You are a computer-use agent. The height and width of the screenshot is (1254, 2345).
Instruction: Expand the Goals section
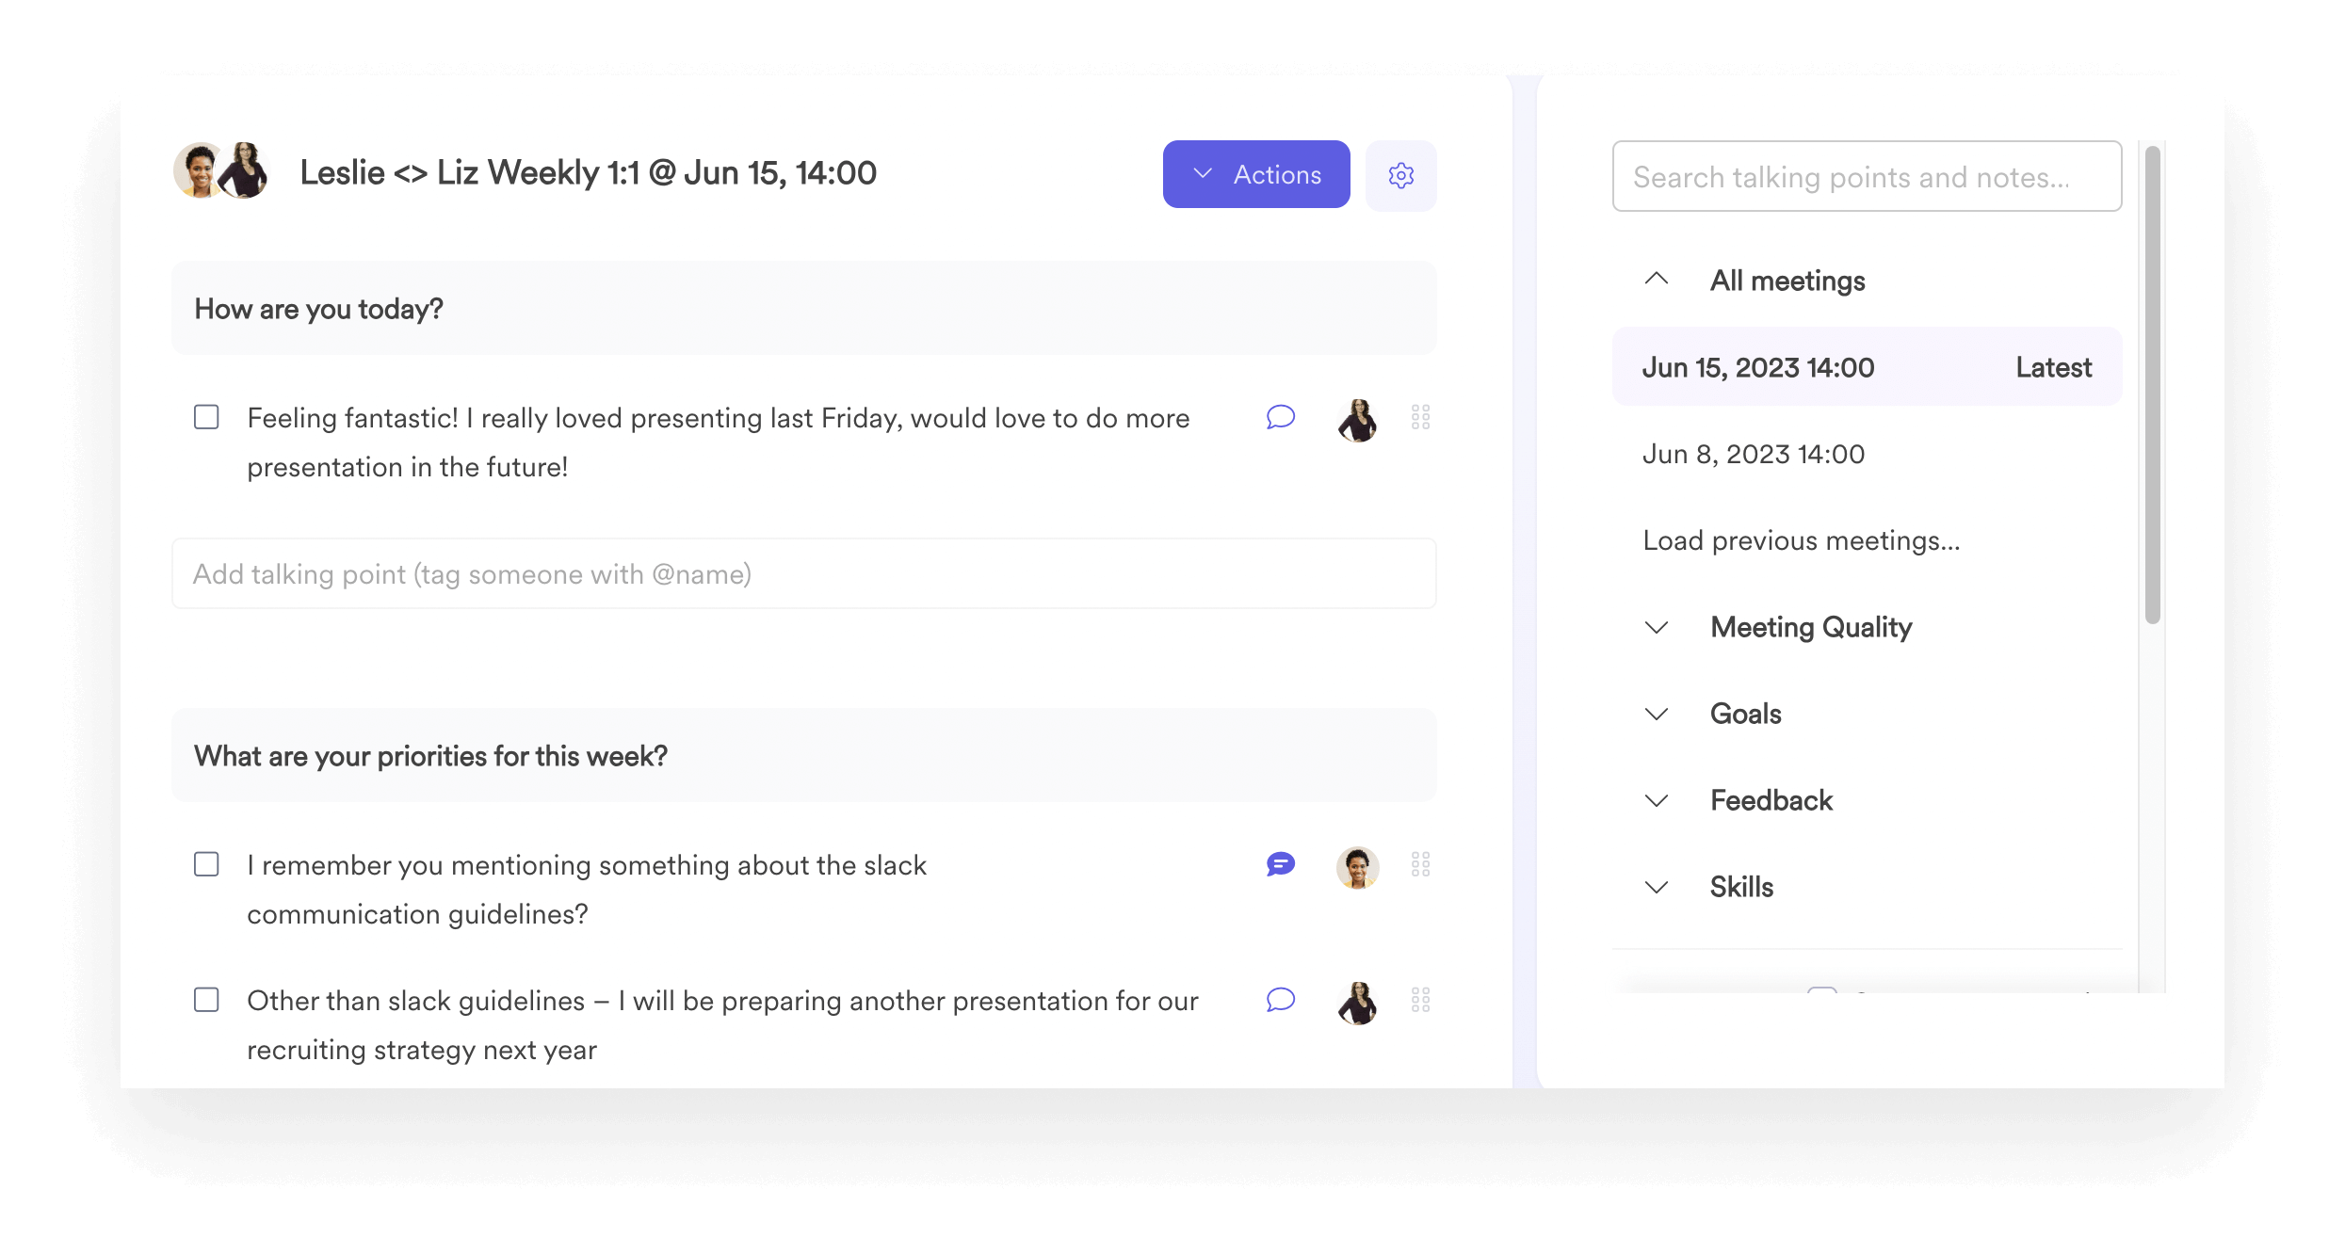[x=1657, y=712]
